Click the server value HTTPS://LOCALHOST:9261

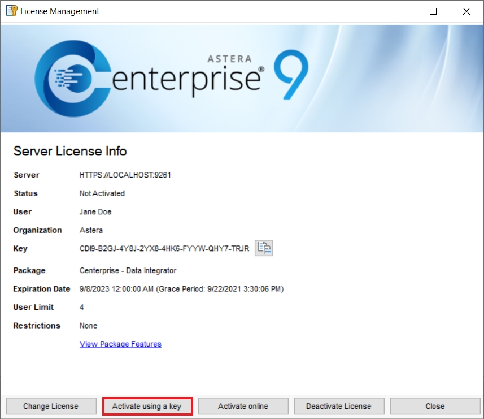click(x=125, y=175)
